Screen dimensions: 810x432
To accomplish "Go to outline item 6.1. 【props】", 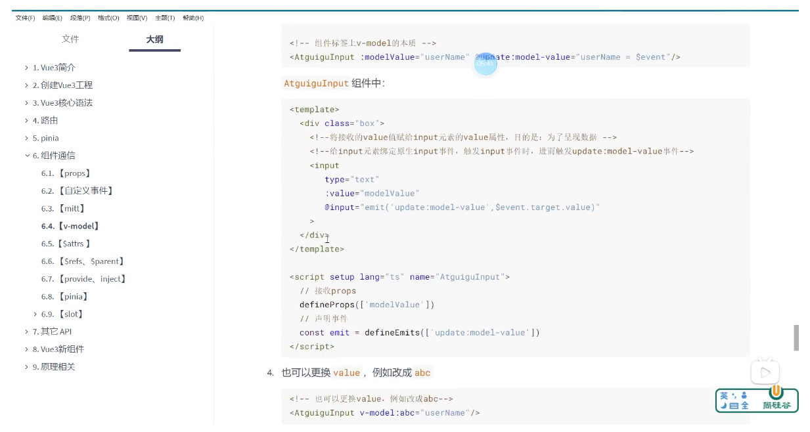I will click(x=66, y=173).
